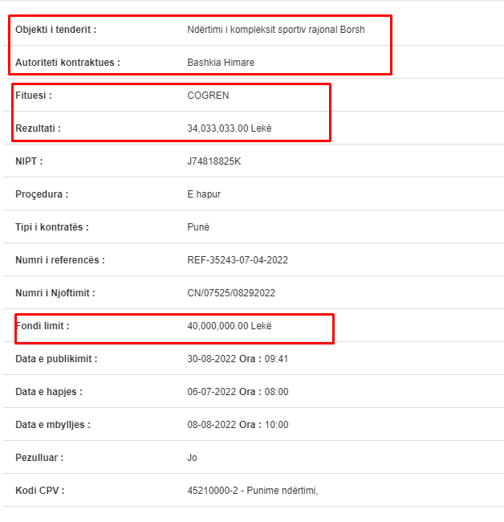Viewport: 504px width, 522px height.
Task: Click the Fituesi label
Action: (34, 96)
